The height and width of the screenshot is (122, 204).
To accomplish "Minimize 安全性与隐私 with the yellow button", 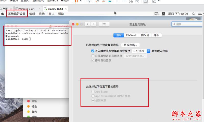I will [77, 24].
